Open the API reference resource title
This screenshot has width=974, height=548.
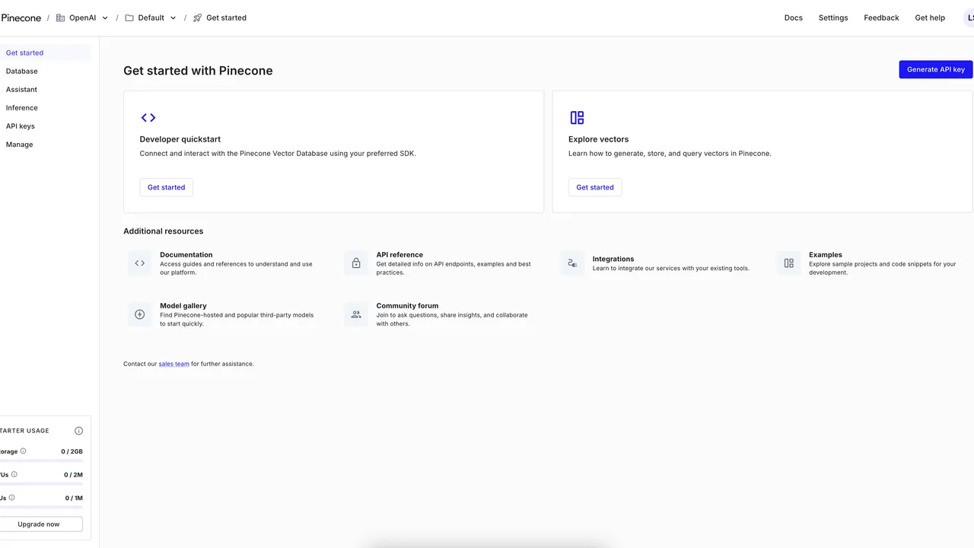(399, 255)
